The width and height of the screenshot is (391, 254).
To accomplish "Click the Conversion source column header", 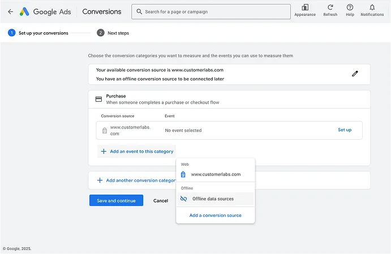I will 118,116.
